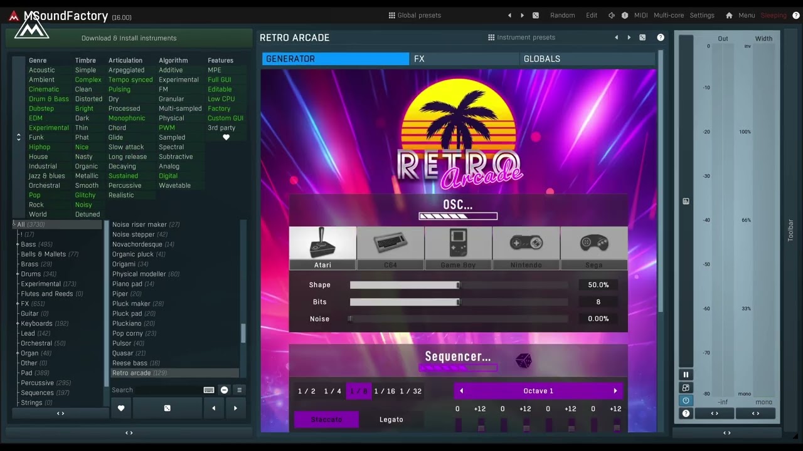The width and height of the screenshot is (803, 451).
Task: Toggle the Cinematic genre filter
Action: click(44, 90)
